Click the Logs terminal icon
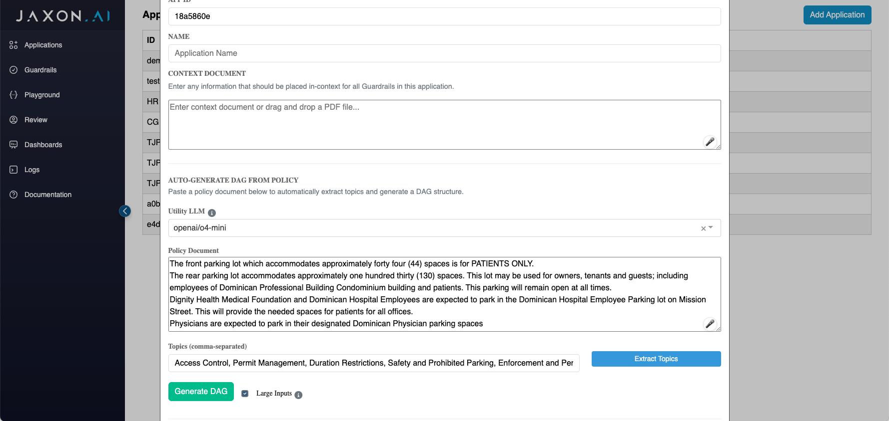The height and width of the screenshot is (421, 889). [13, 170]
